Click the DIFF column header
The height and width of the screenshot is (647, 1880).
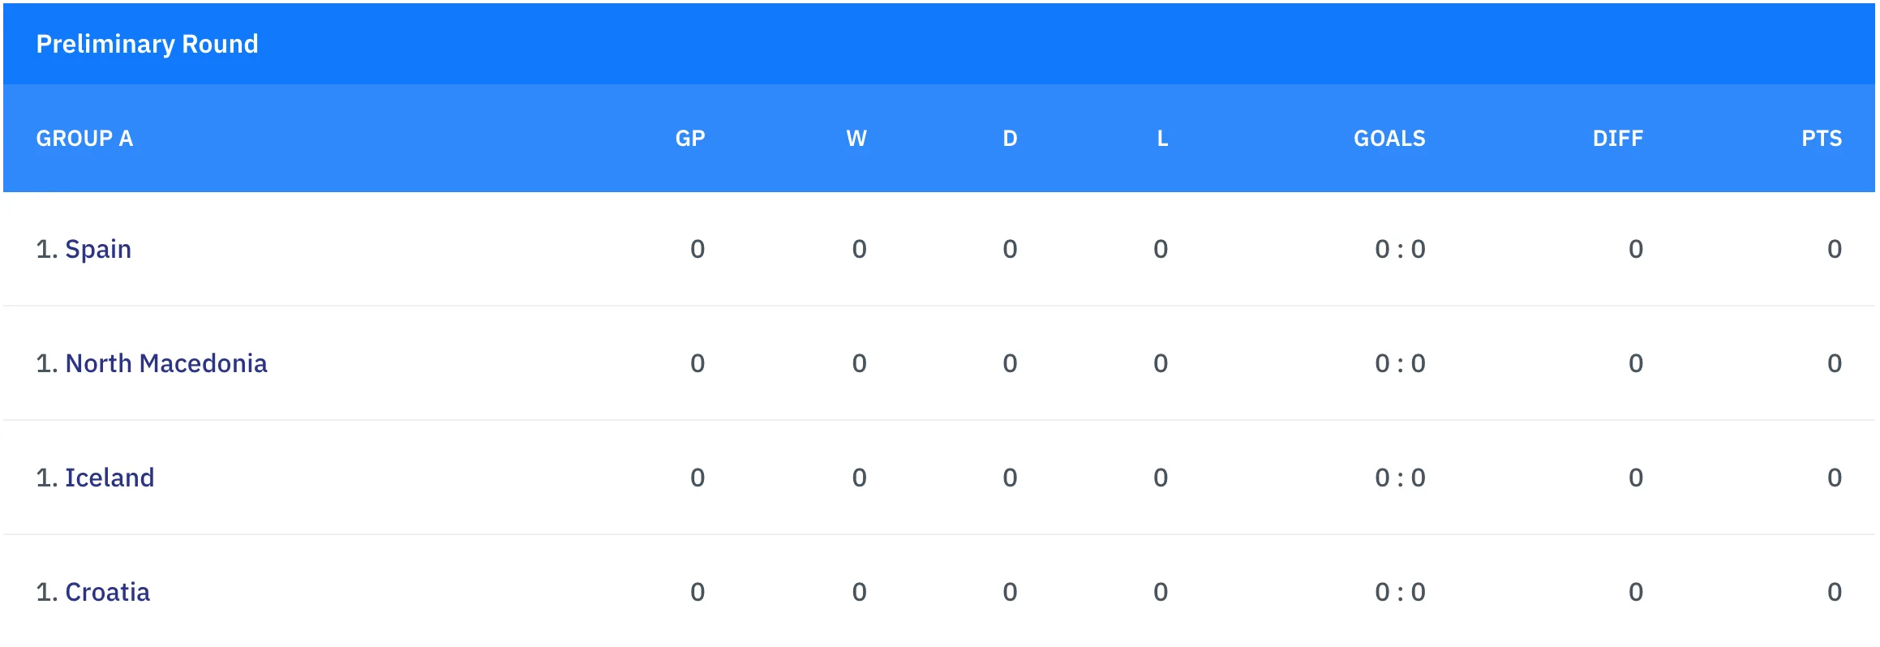point(1617,139)
